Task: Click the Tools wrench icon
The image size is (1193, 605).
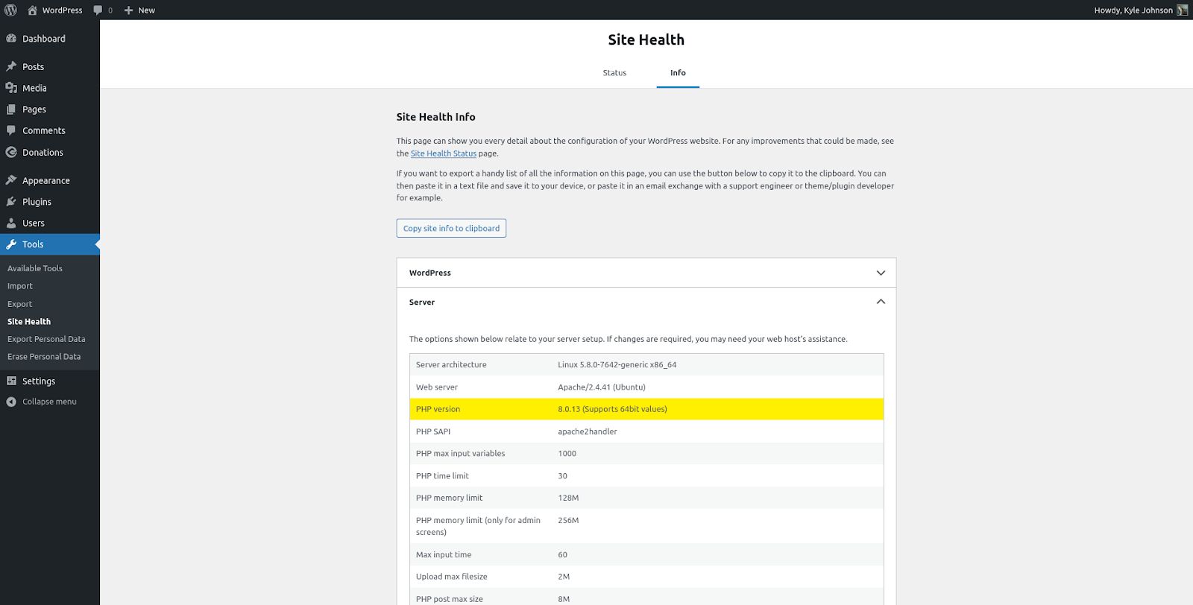Action: coord(11,244)
